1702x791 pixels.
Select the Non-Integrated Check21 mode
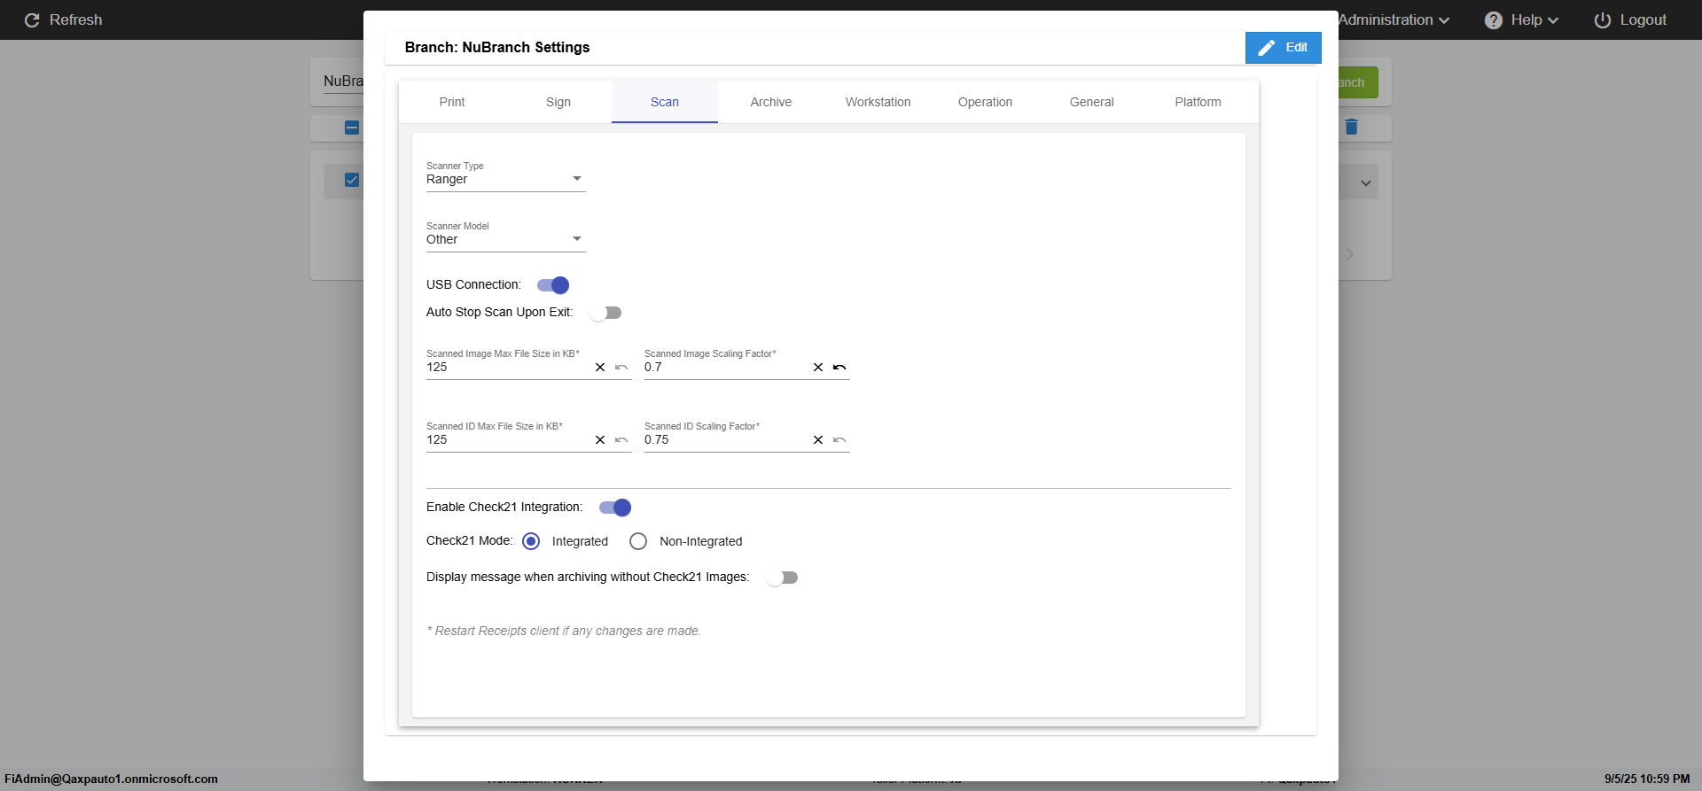tap(638, 541)
